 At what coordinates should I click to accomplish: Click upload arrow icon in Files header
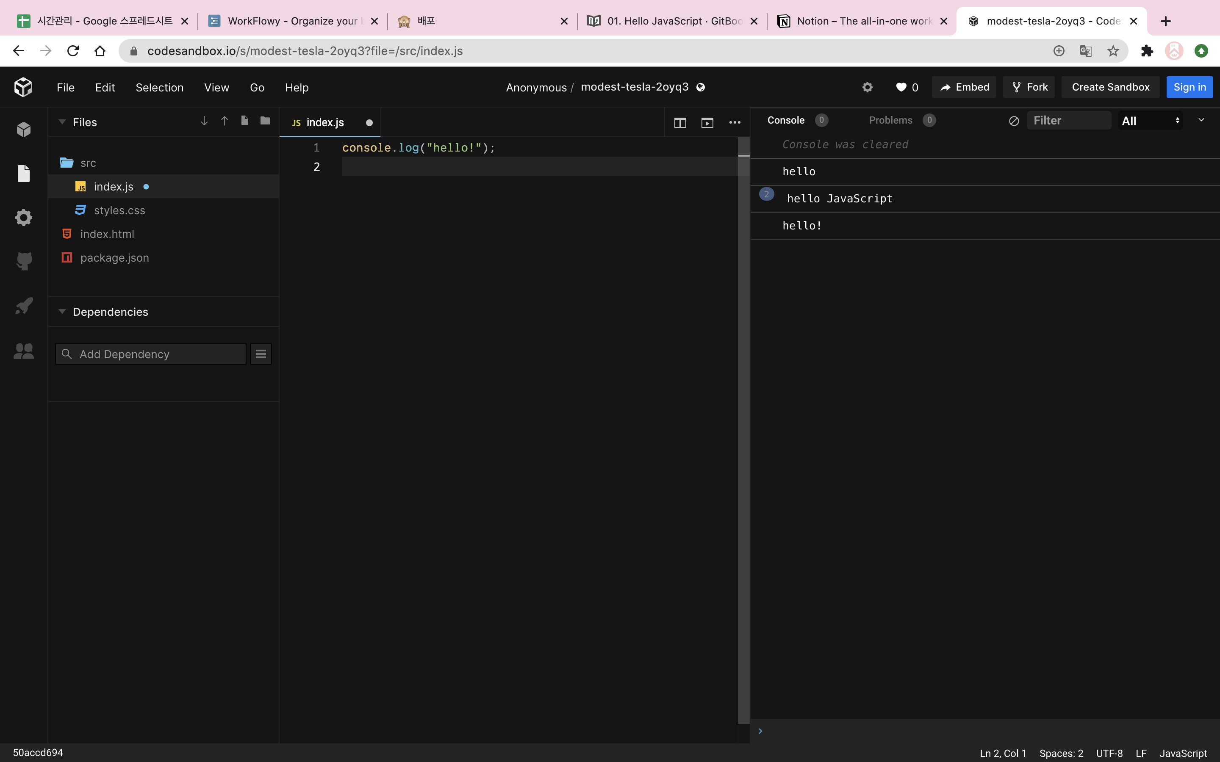(x=225, y=121)
